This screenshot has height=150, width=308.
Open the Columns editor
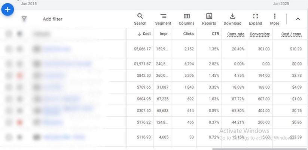pyautogui.click(x=186, y=19)
